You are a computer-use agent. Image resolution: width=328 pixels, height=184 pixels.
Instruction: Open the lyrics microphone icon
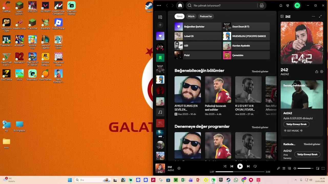click(278, 168)
